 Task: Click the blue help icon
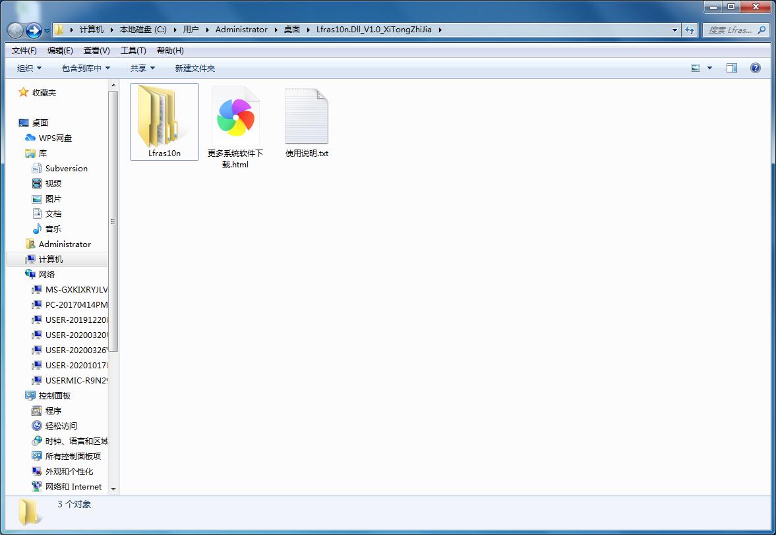[755, 69]
